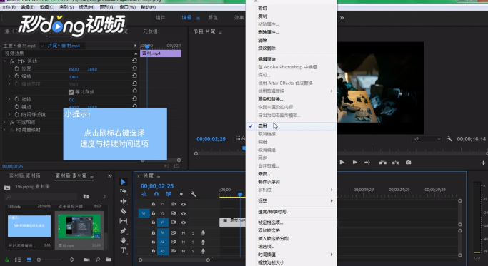Open the button editor plus icon
Screen dimensions: 488x266
pyautogui.click(x=483, y=163)
